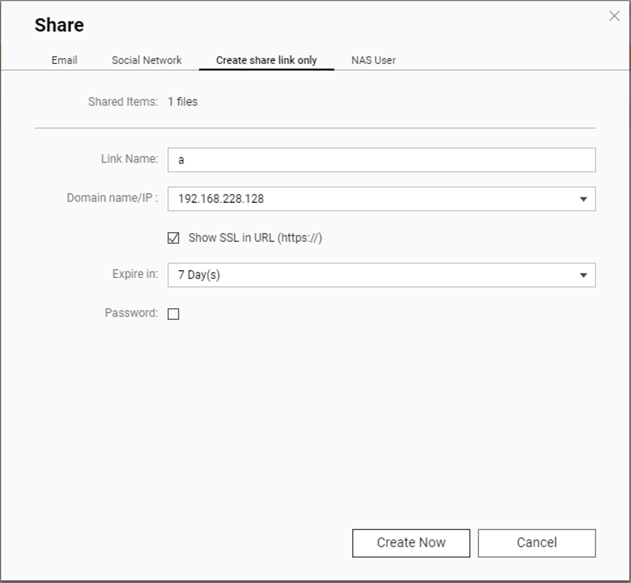631x583 pixels.
Task: Switch to the Email tab
Action: [64, 60]
